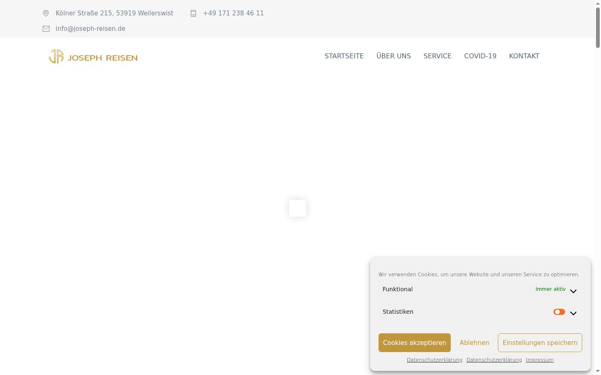This screenshot has height=375, width=601.
Task: Click the Kölner Straße 215 address text
Action: tap(114, 13)
